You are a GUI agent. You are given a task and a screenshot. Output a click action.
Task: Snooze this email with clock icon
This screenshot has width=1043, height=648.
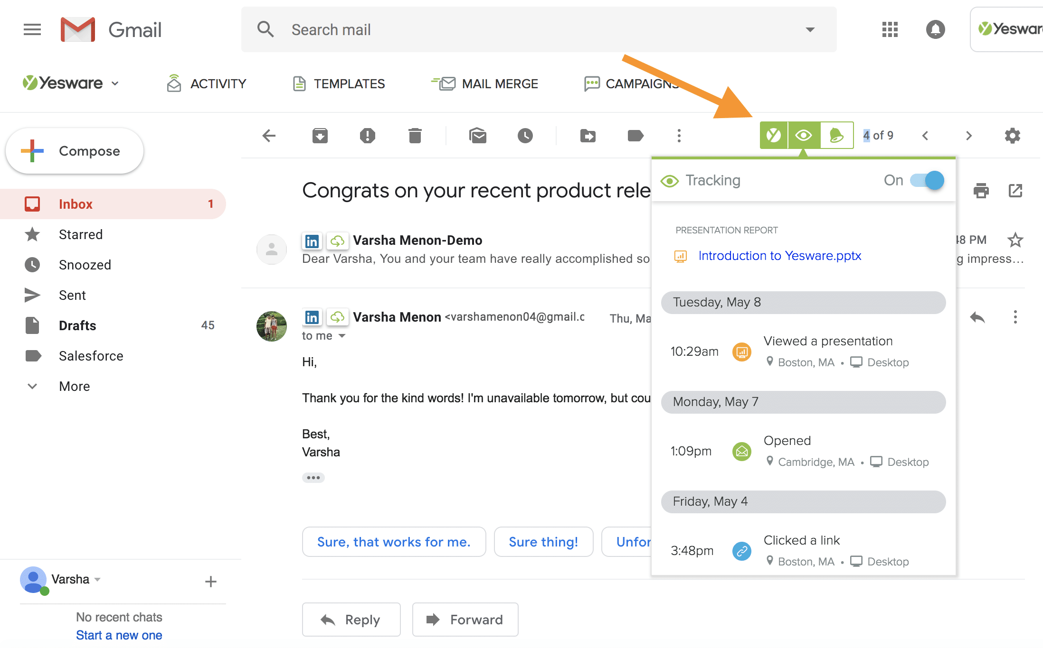coord(525,136)
